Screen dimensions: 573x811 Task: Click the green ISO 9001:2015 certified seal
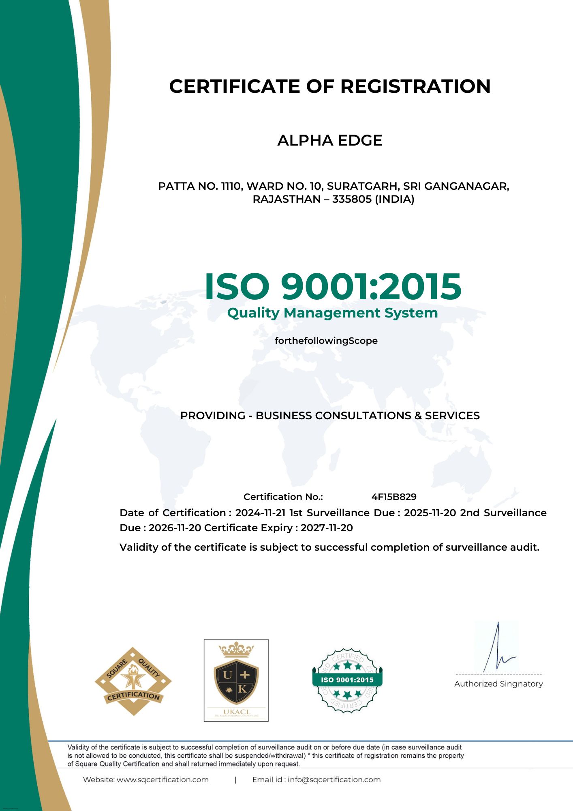(x=347, y=680)
